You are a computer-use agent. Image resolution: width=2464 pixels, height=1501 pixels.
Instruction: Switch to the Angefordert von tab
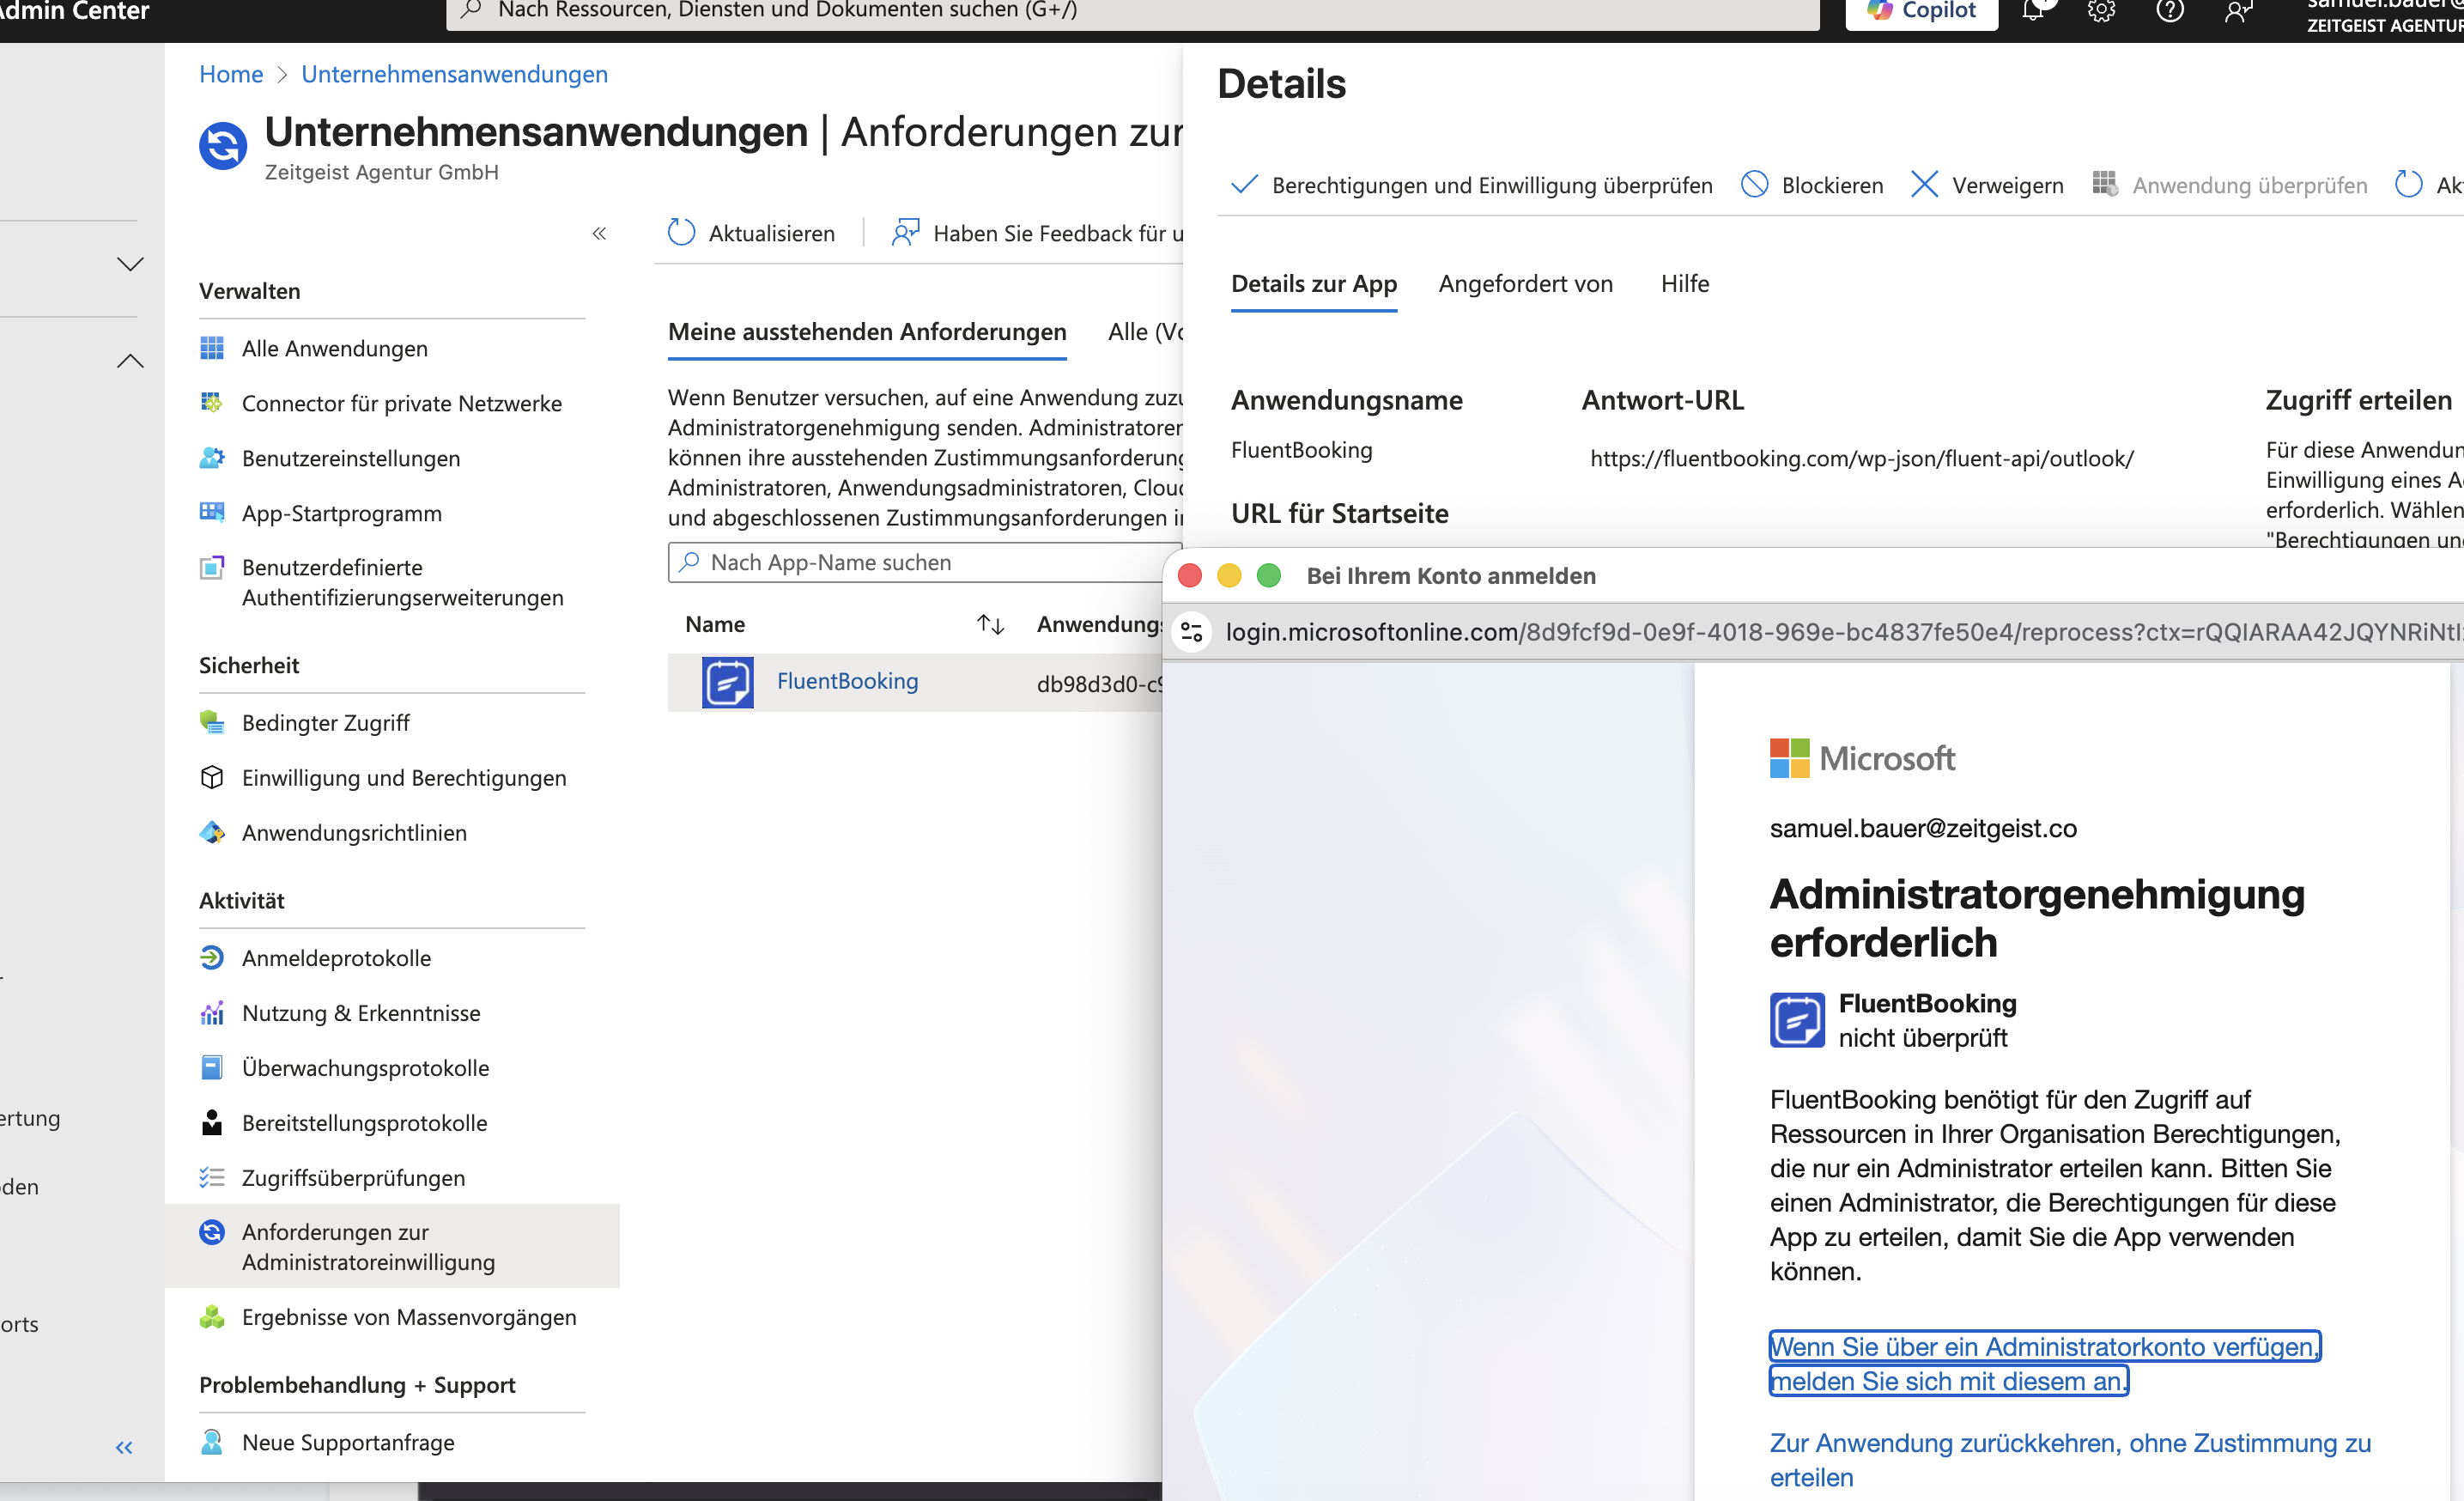point(1525,284)
